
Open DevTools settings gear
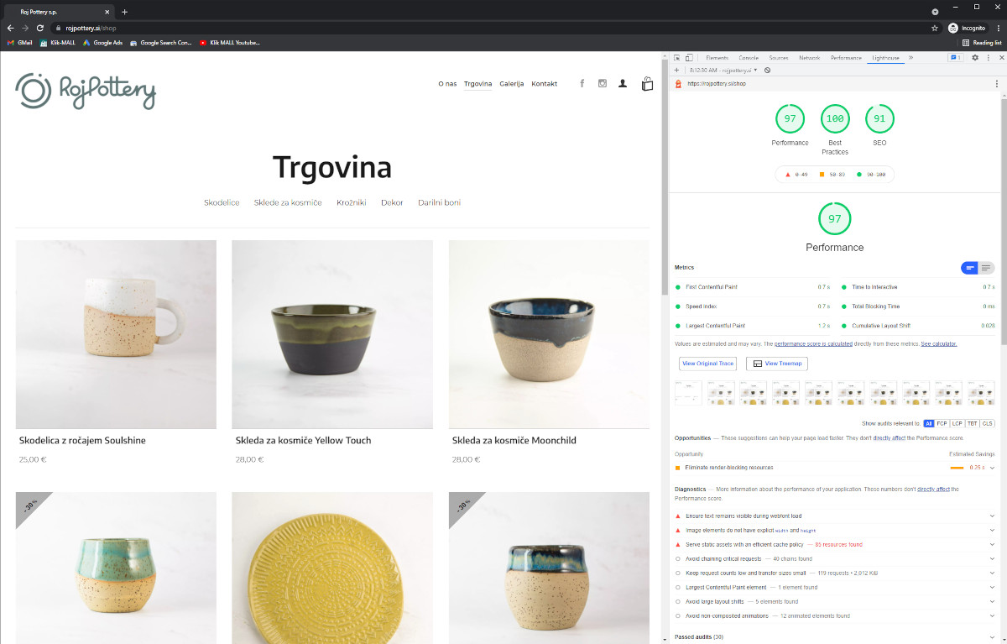point(975,58)
